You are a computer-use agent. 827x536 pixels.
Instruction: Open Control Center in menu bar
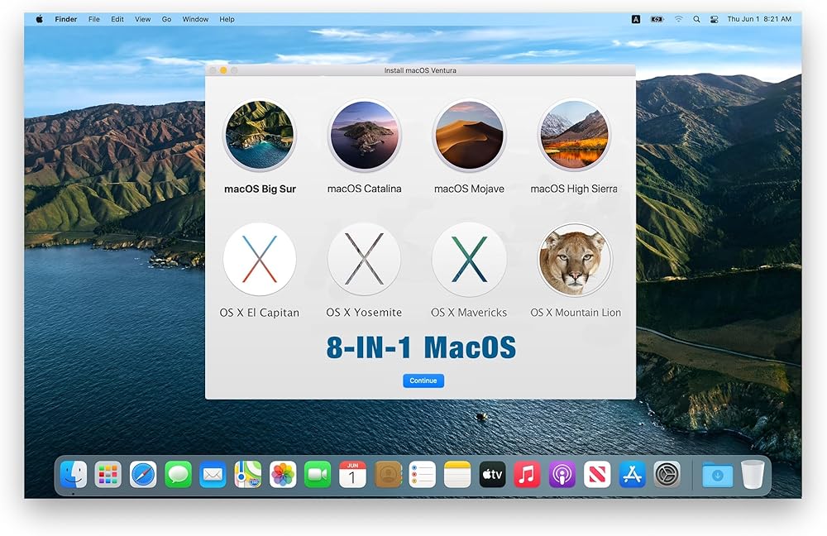(715, 19)
